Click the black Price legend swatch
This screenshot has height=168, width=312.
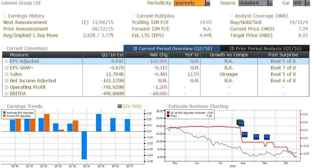168,116
